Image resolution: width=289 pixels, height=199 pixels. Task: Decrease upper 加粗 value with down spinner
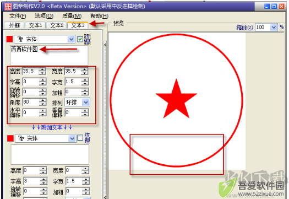85,94
